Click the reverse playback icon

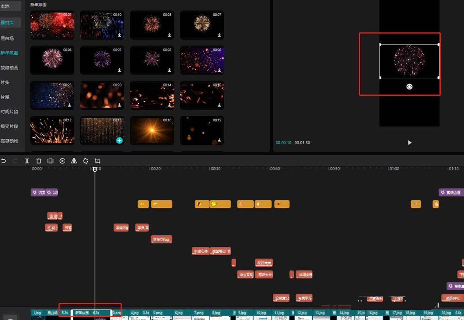tap(62, 161)
